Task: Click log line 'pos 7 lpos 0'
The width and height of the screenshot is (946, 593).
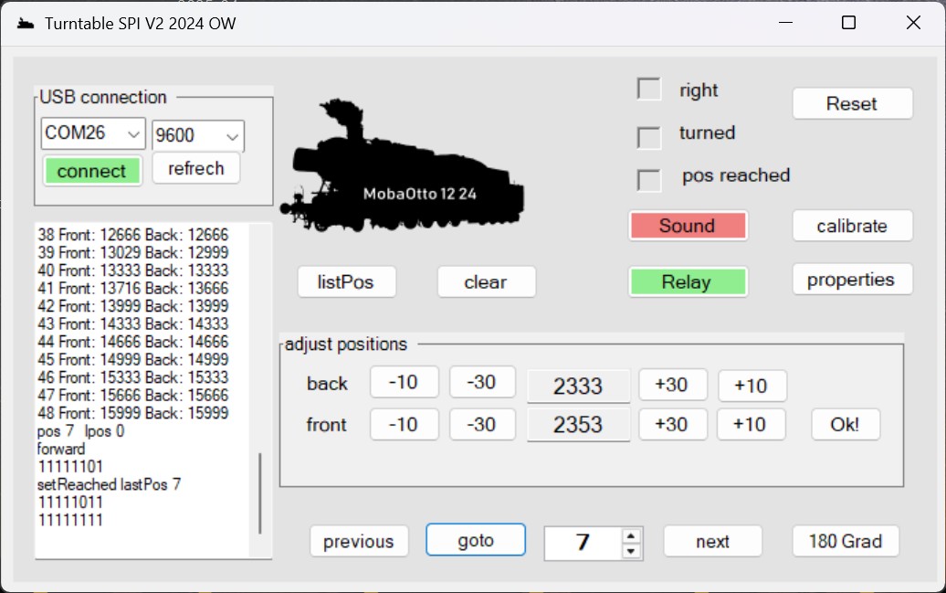Action: click(81, 431)
